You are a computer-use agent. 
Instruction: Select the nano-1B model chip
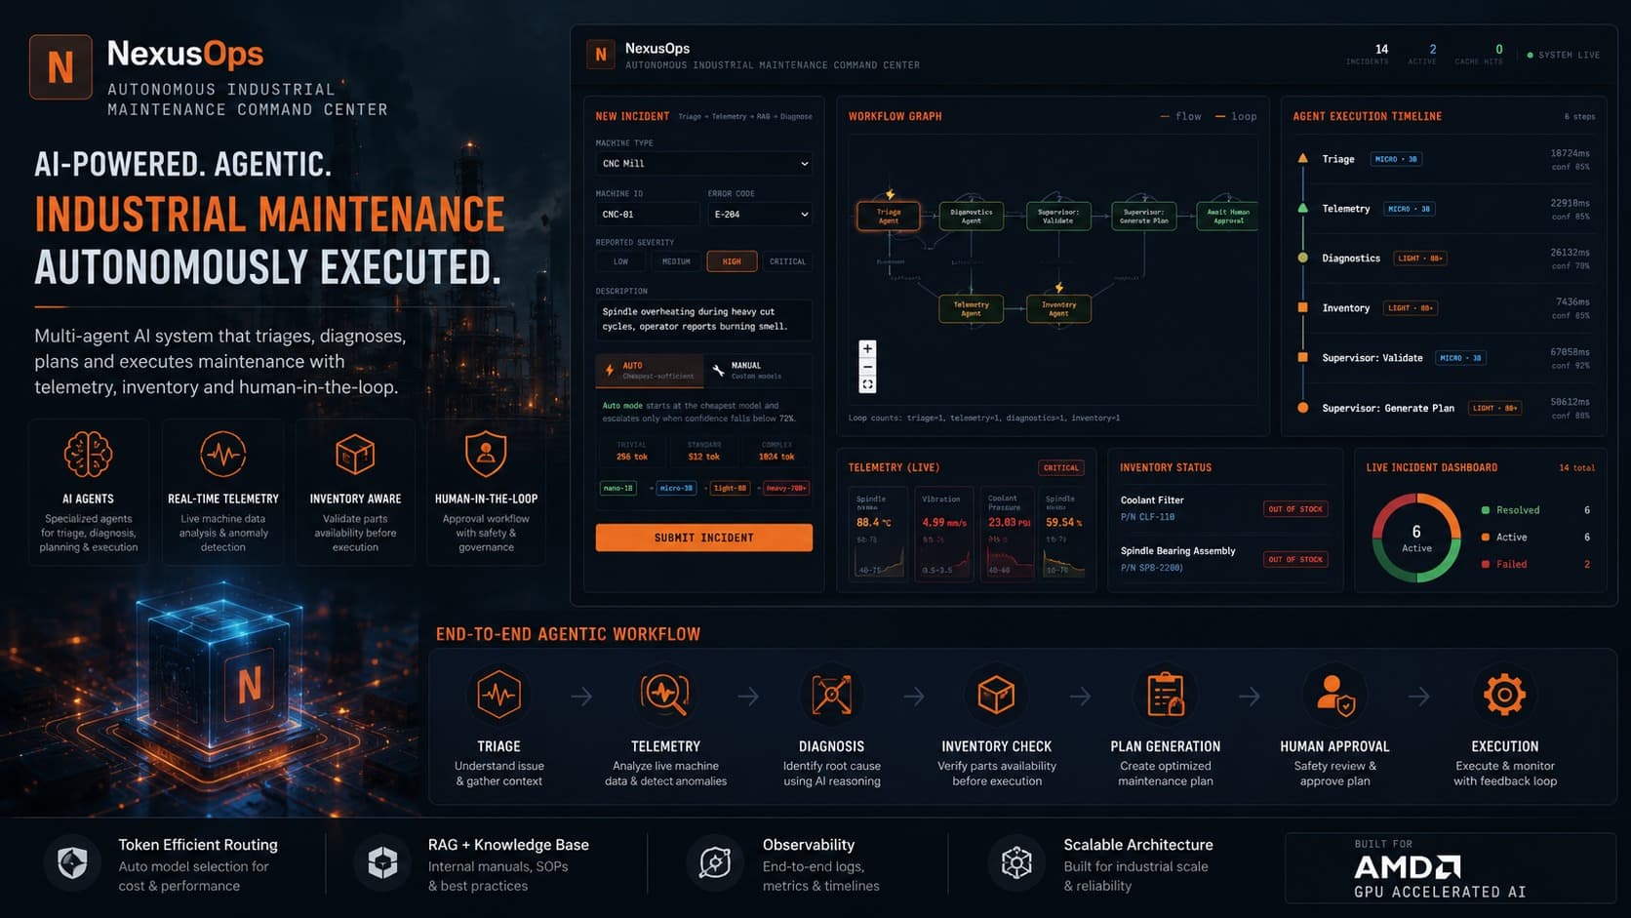pyautogui.click(x=618, y=488)
